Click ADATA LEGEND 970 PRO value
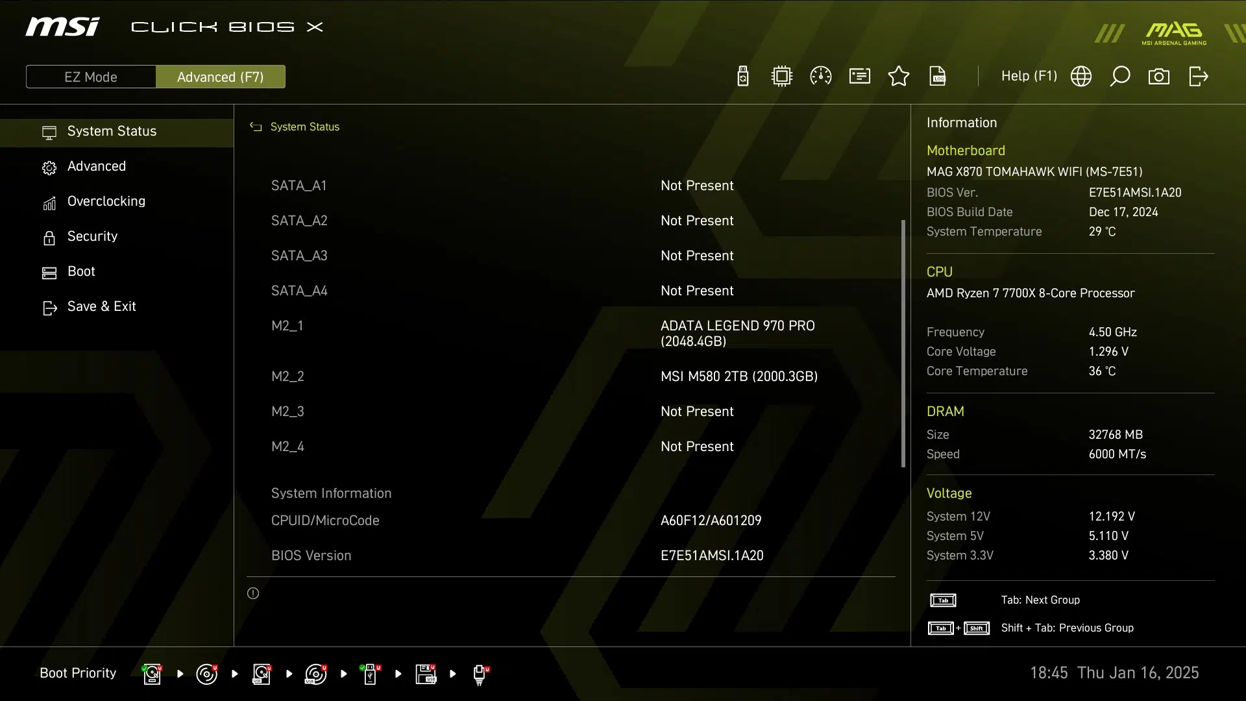This screenshot has height=701, width=1246. point(738,334)
